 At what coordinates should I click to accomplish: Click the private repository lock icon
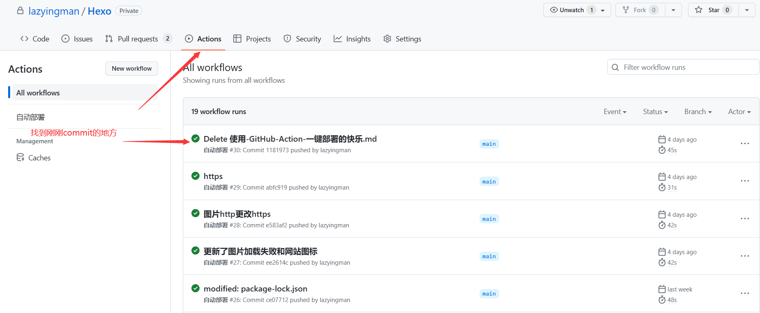click(20, 11)
